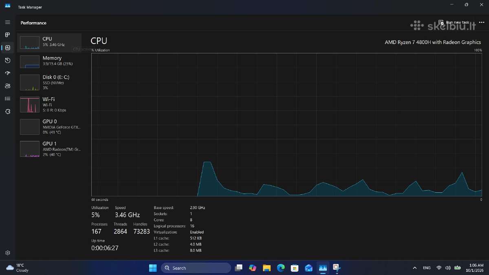Launch Microsoft Edge from taskbar
489x275 pixels.
click(x=281, y=268)
